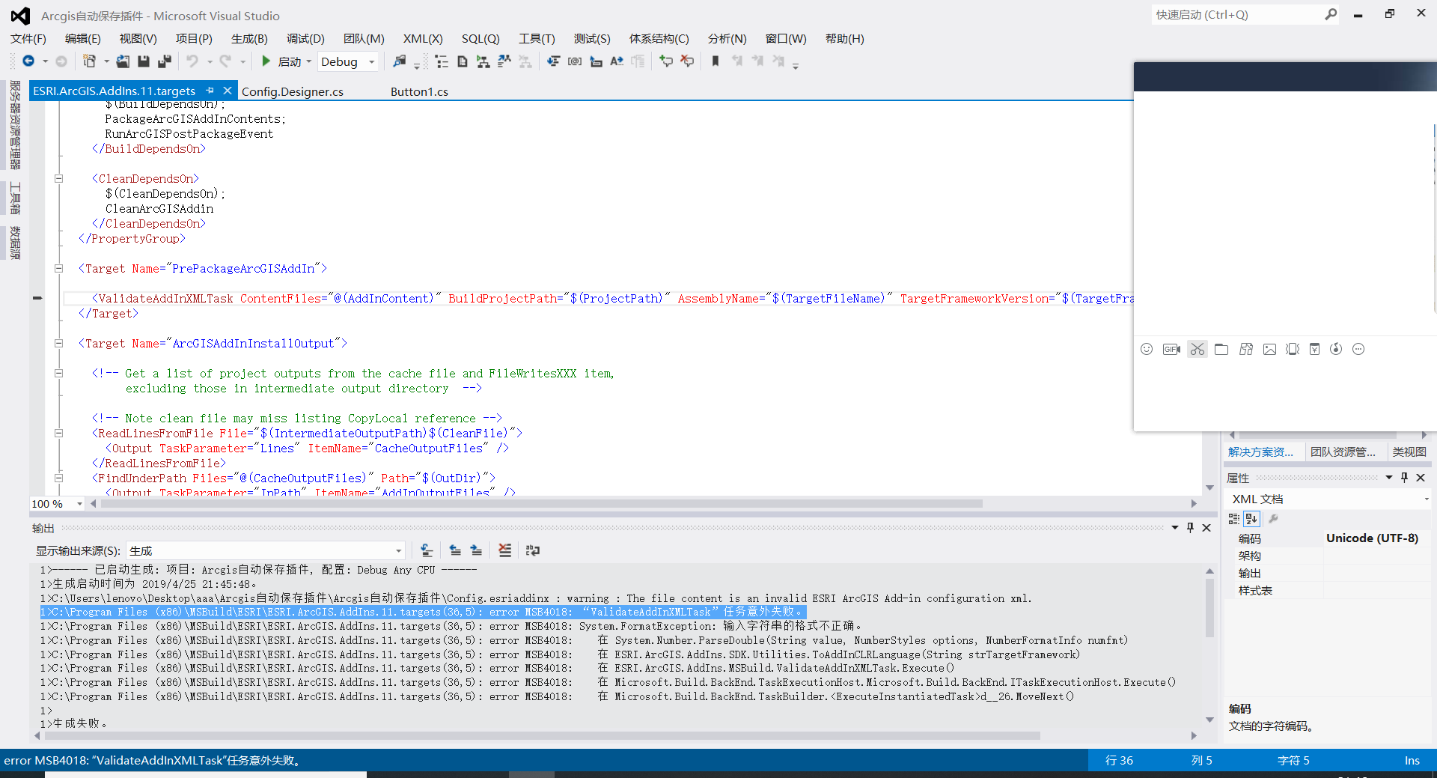Click the GIF icon in chat popup
The width and height of the screenshot is (1437, 778).
point(1171,349)
